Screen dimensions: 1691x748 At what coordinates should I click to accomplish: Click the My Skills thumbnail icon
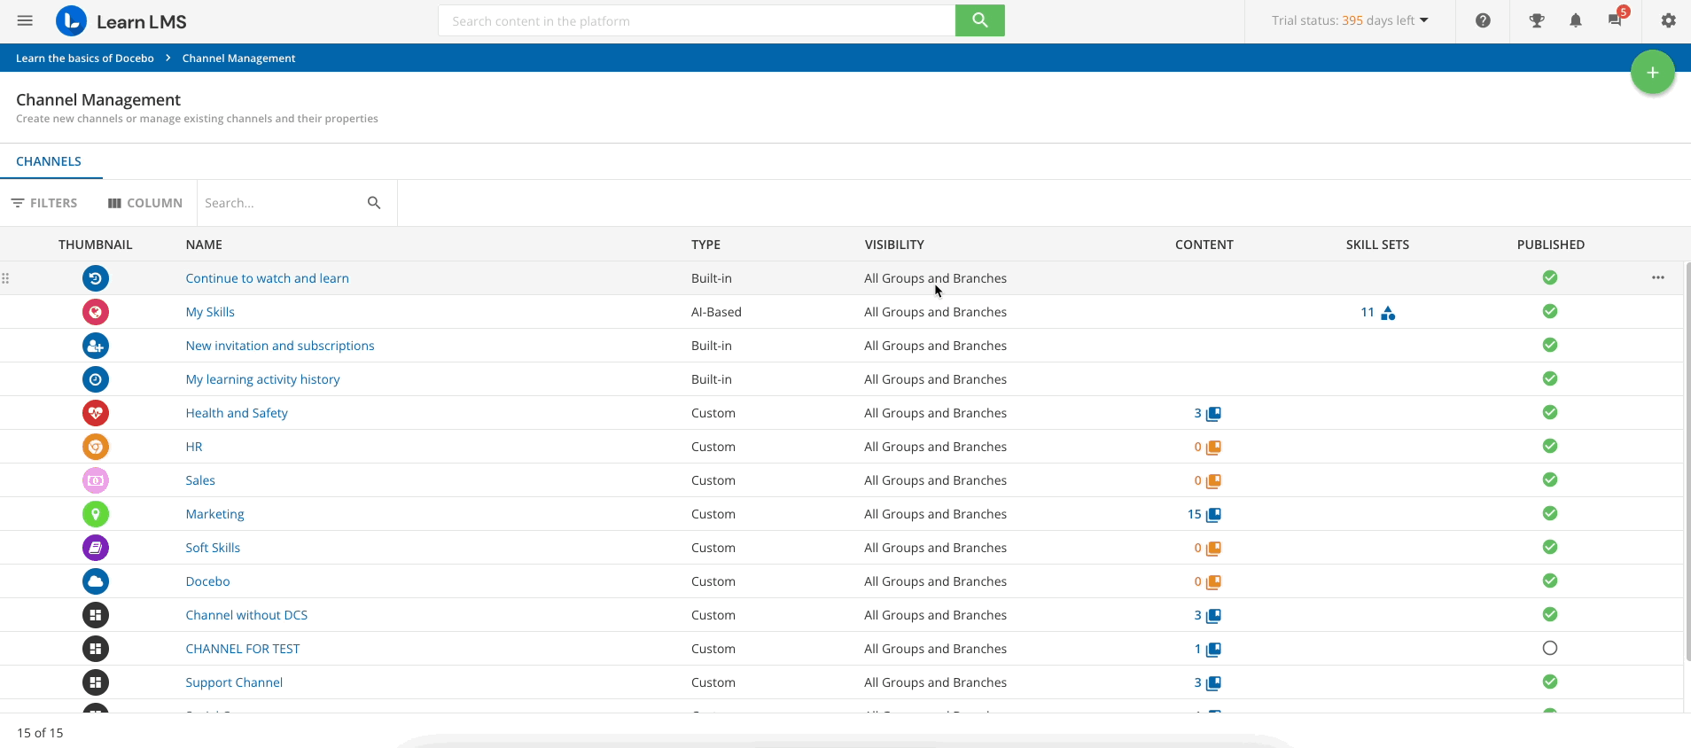click(96, 312)
